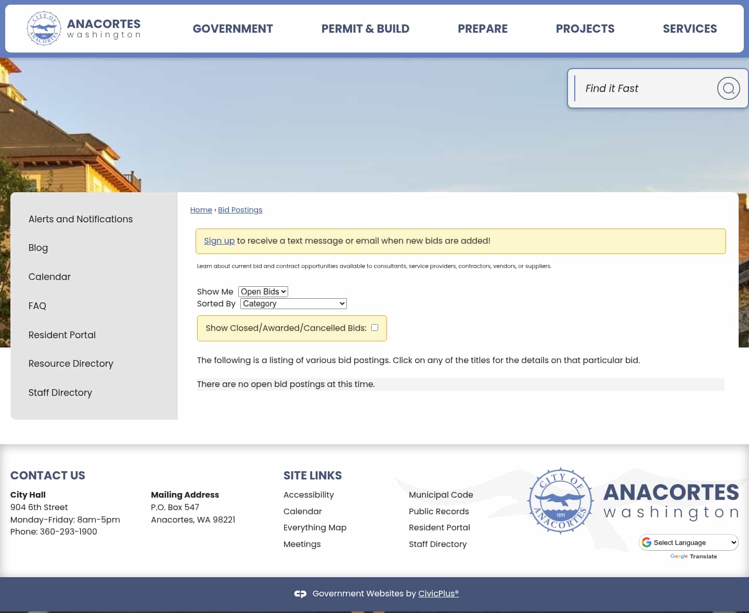
Task: Open the CivicPlus link in footer
Action: click(438, 593)
